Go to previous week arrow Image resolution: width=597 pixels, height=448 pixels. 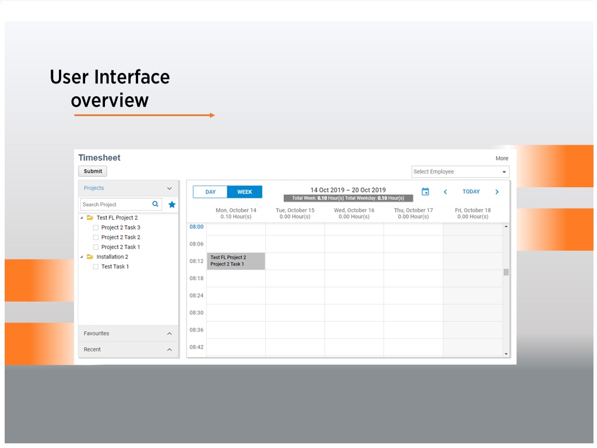(445, 192)
